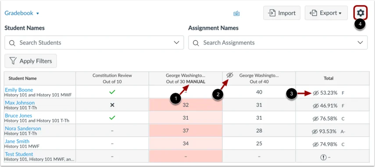This screenshot has height=167, width=375.
Task: Open the Test Student link
Action: [x=19, y=154]
